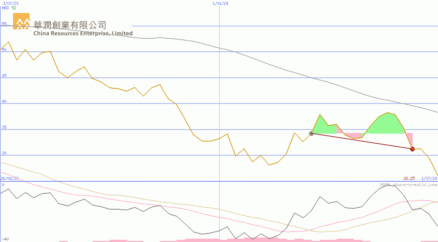Click the 30 price axis label
This screenshot has height=242, width=438.
pyautogui.click(x=4, y=153)
